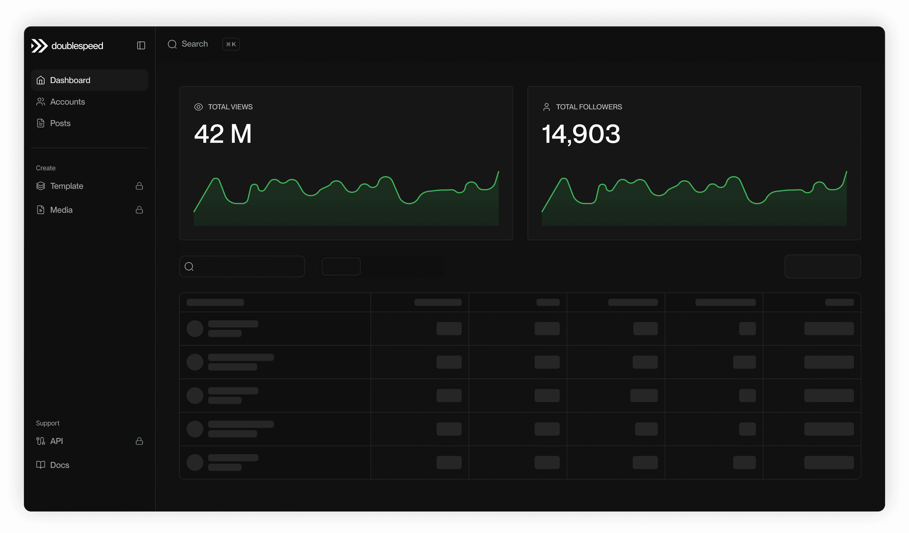Click the API icon in Support
This screenshot has width=909, height=533.
tap(41, 441)
